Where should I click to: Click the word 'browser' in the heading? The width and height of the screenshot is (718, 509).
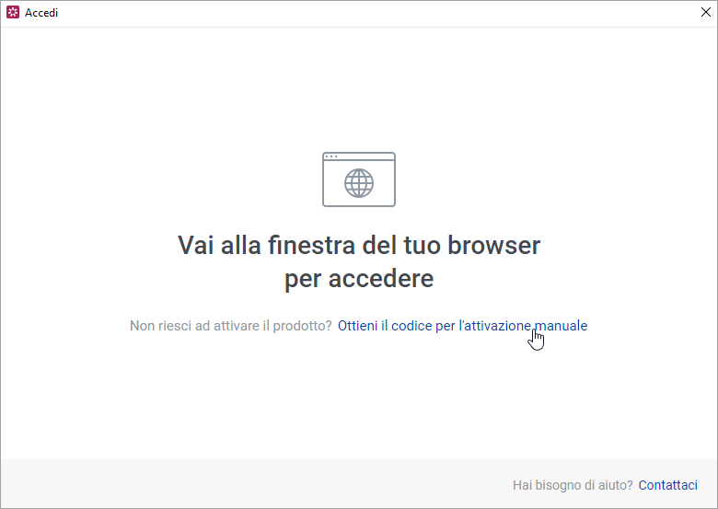(493, 246)
